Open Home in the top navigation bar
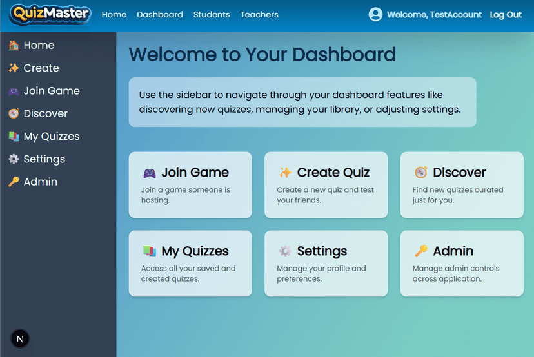This screenshot has height=357, width=534. click(x=114, y=15)
